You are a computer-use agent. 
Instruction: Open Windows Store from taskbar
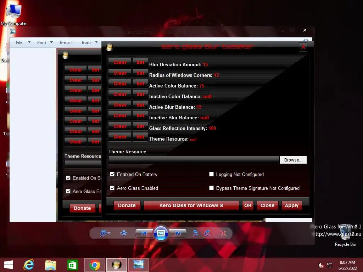tap(72, 265)
